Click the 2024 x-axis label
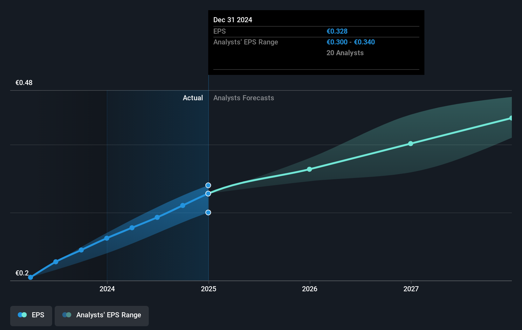 pyautogui.click(x=107, y=289)
